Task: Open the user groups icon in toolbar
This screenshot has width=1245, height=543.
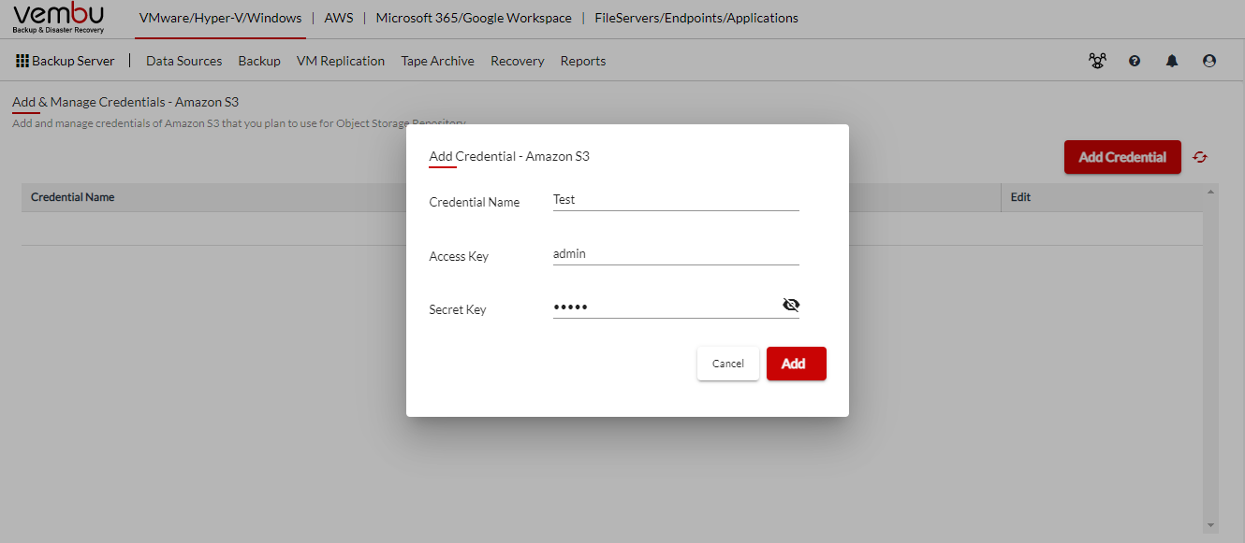Action: coord(1097,61)
